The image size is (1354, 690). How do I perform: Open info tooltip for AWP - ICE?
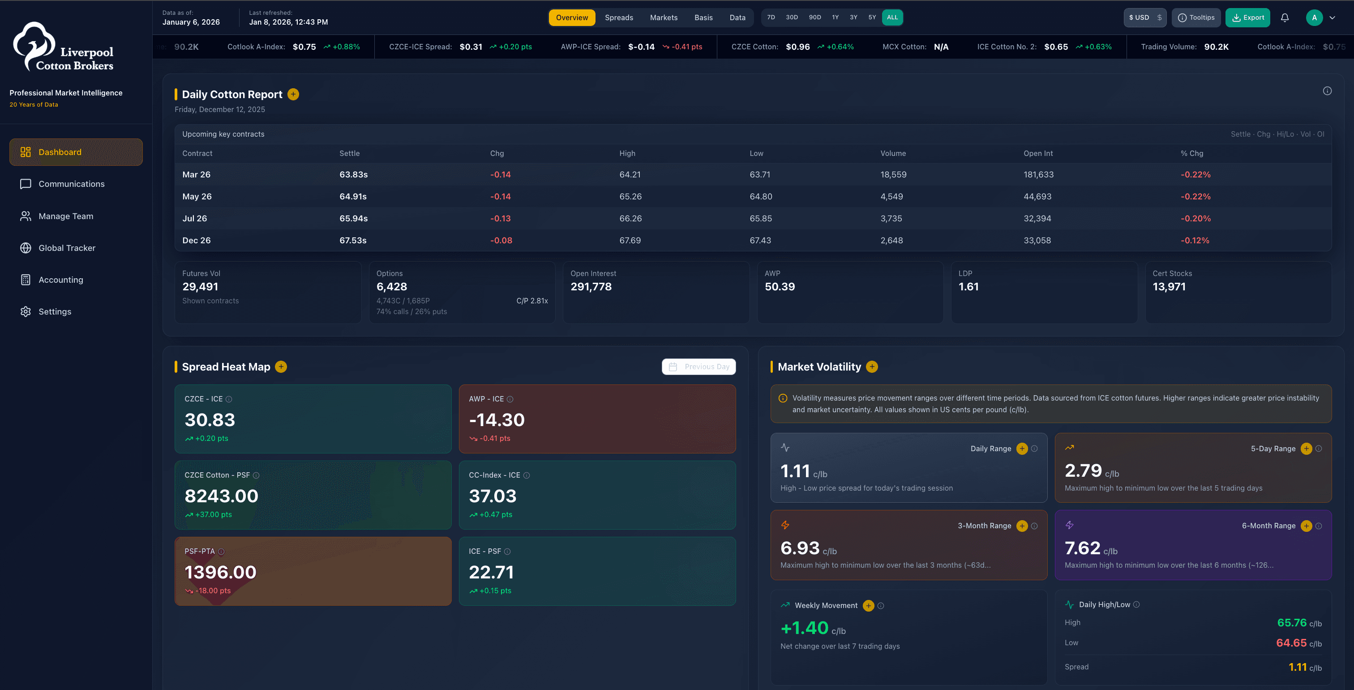(510, 399)
